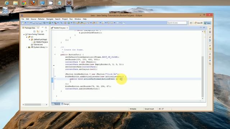Open the New Java Class dropdown arrow
The image size is (230, 129).
tap(72, 23)
